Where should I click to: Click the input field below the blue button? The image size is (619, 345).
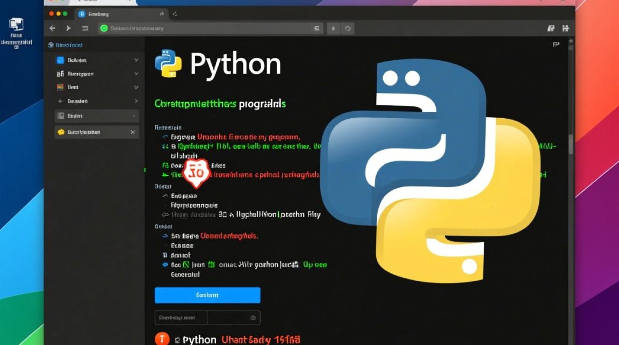[x=207, y=317]
